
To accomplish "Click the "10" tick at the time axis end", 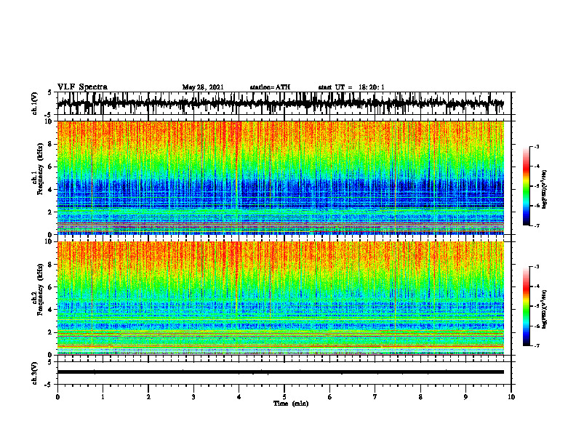I will 511,397.
